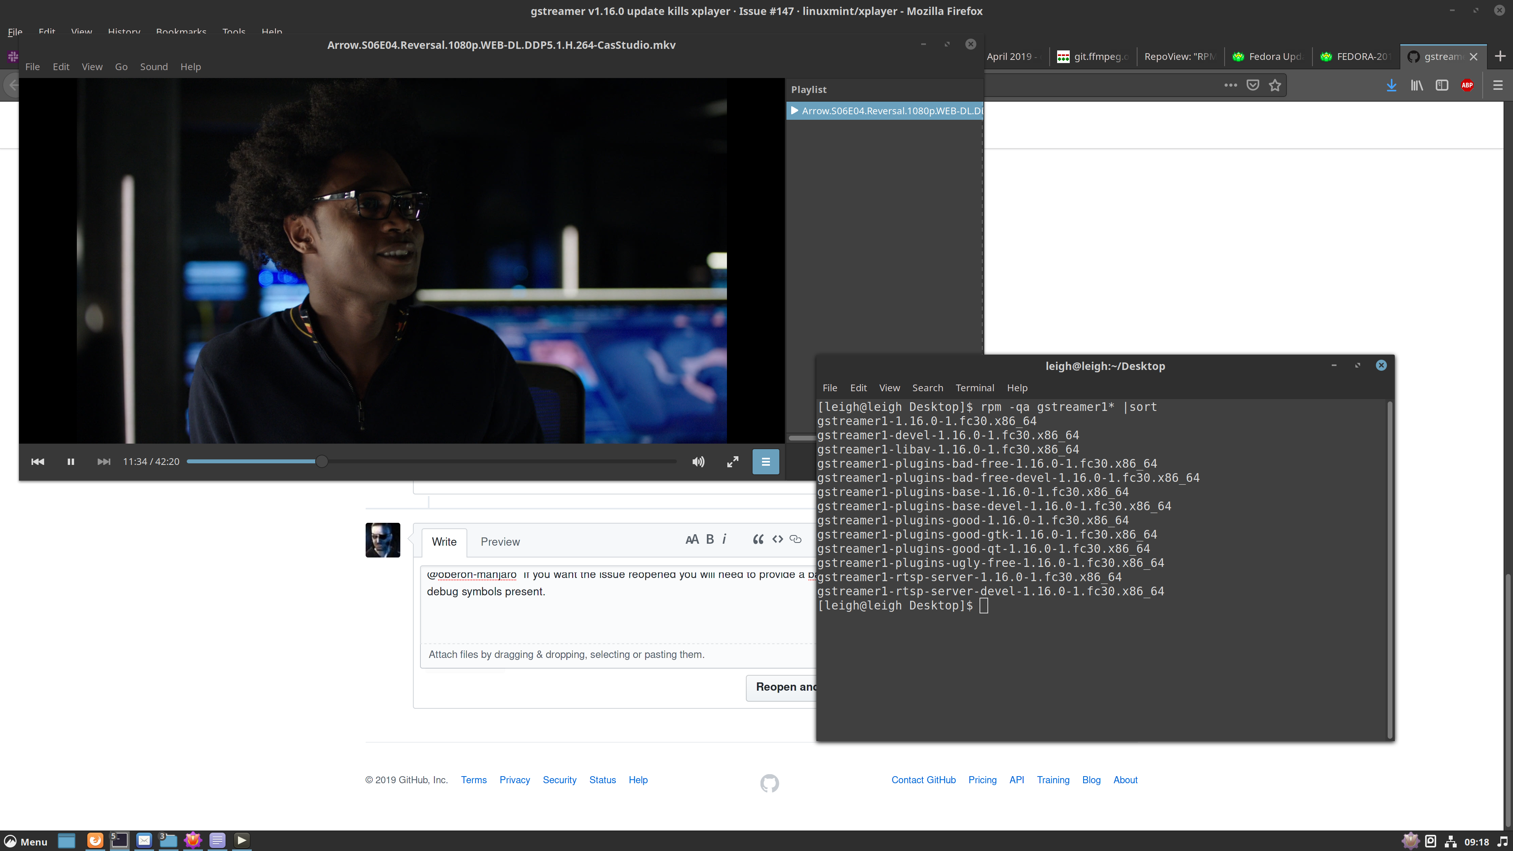Insert a link with the chain icon
The height and width of the screenshot is (851, 1513).
pyautogui.click(x=796, y=539)
